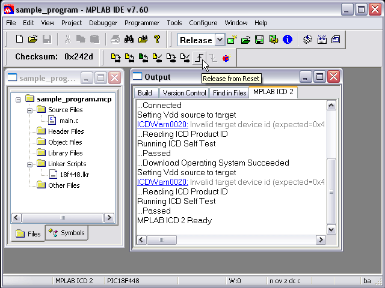Screen dimensions: 385x288
Task: Open the Debugger menu
Action: point(103,23)
